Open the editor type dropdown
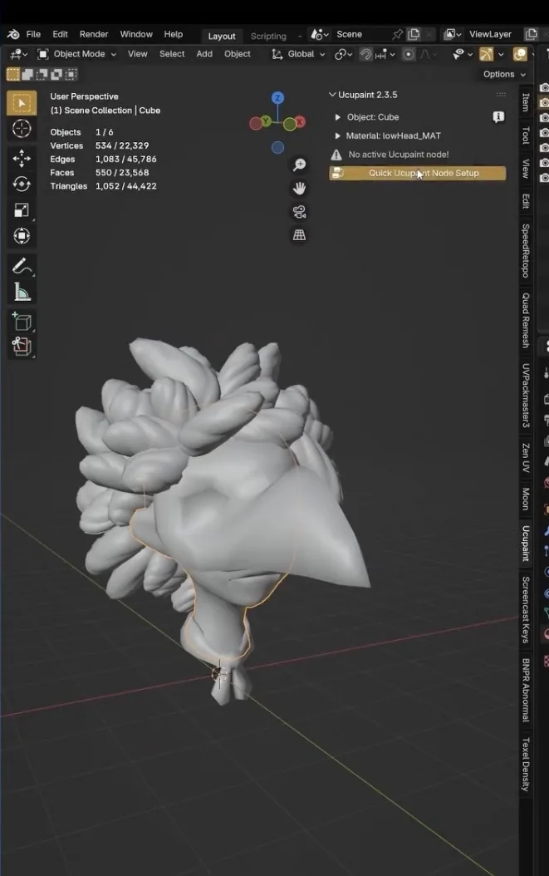 [18, 54]
